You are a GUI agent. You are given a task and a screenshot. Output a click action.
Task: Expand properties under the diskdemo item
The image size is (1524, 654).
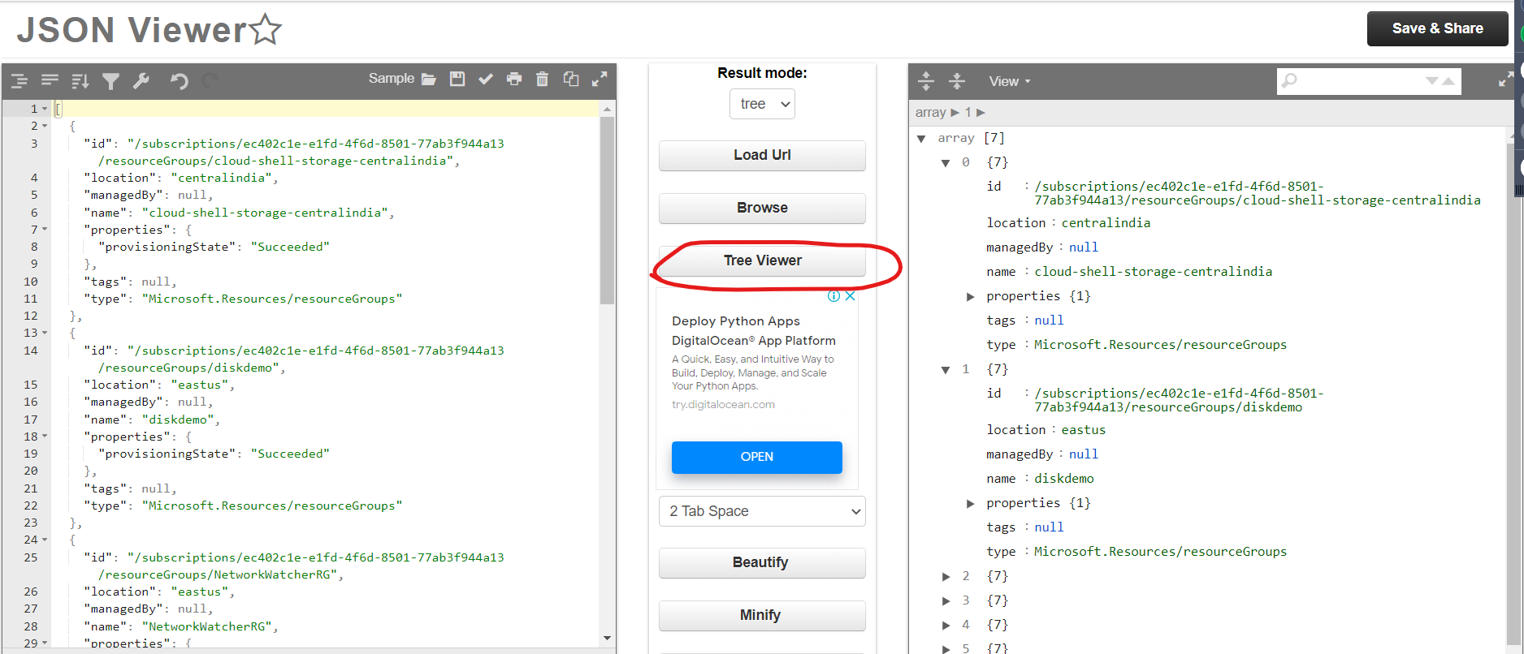[970, 504]
